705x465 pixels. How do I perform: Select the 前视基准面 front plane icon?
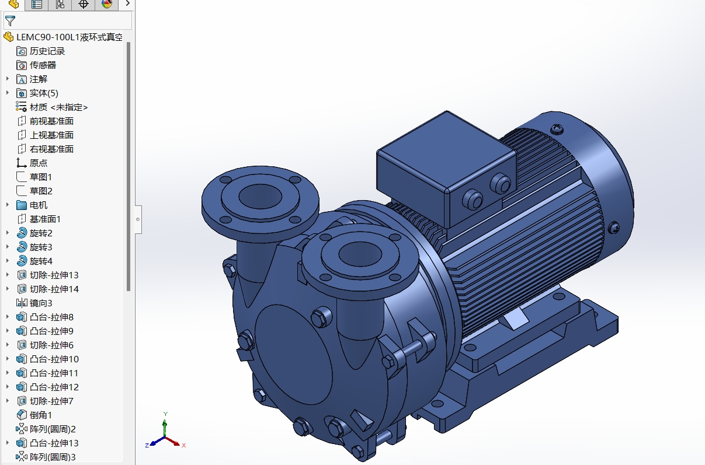click(x=22, y=121)
